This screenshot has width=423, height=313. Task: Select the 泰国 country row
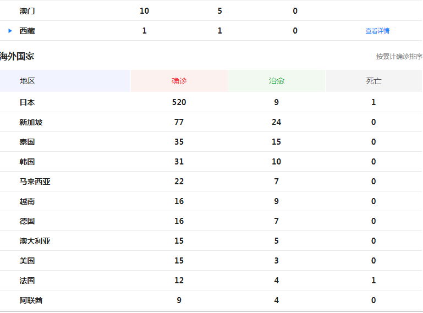(28, 142)
